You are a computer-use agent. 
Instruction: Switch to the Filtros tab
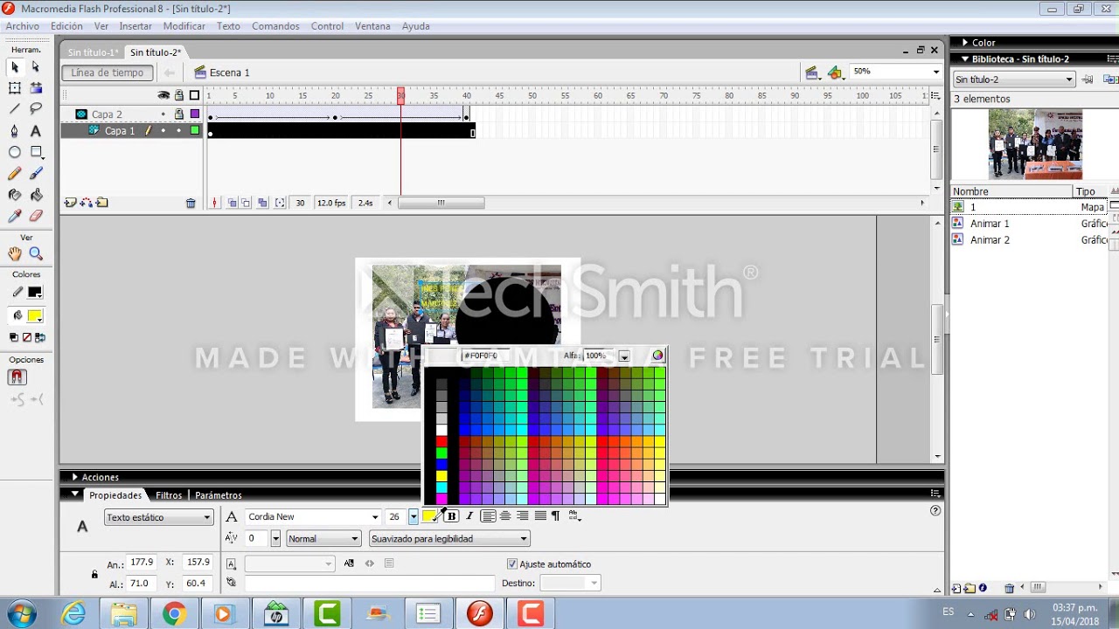point(169,495)
